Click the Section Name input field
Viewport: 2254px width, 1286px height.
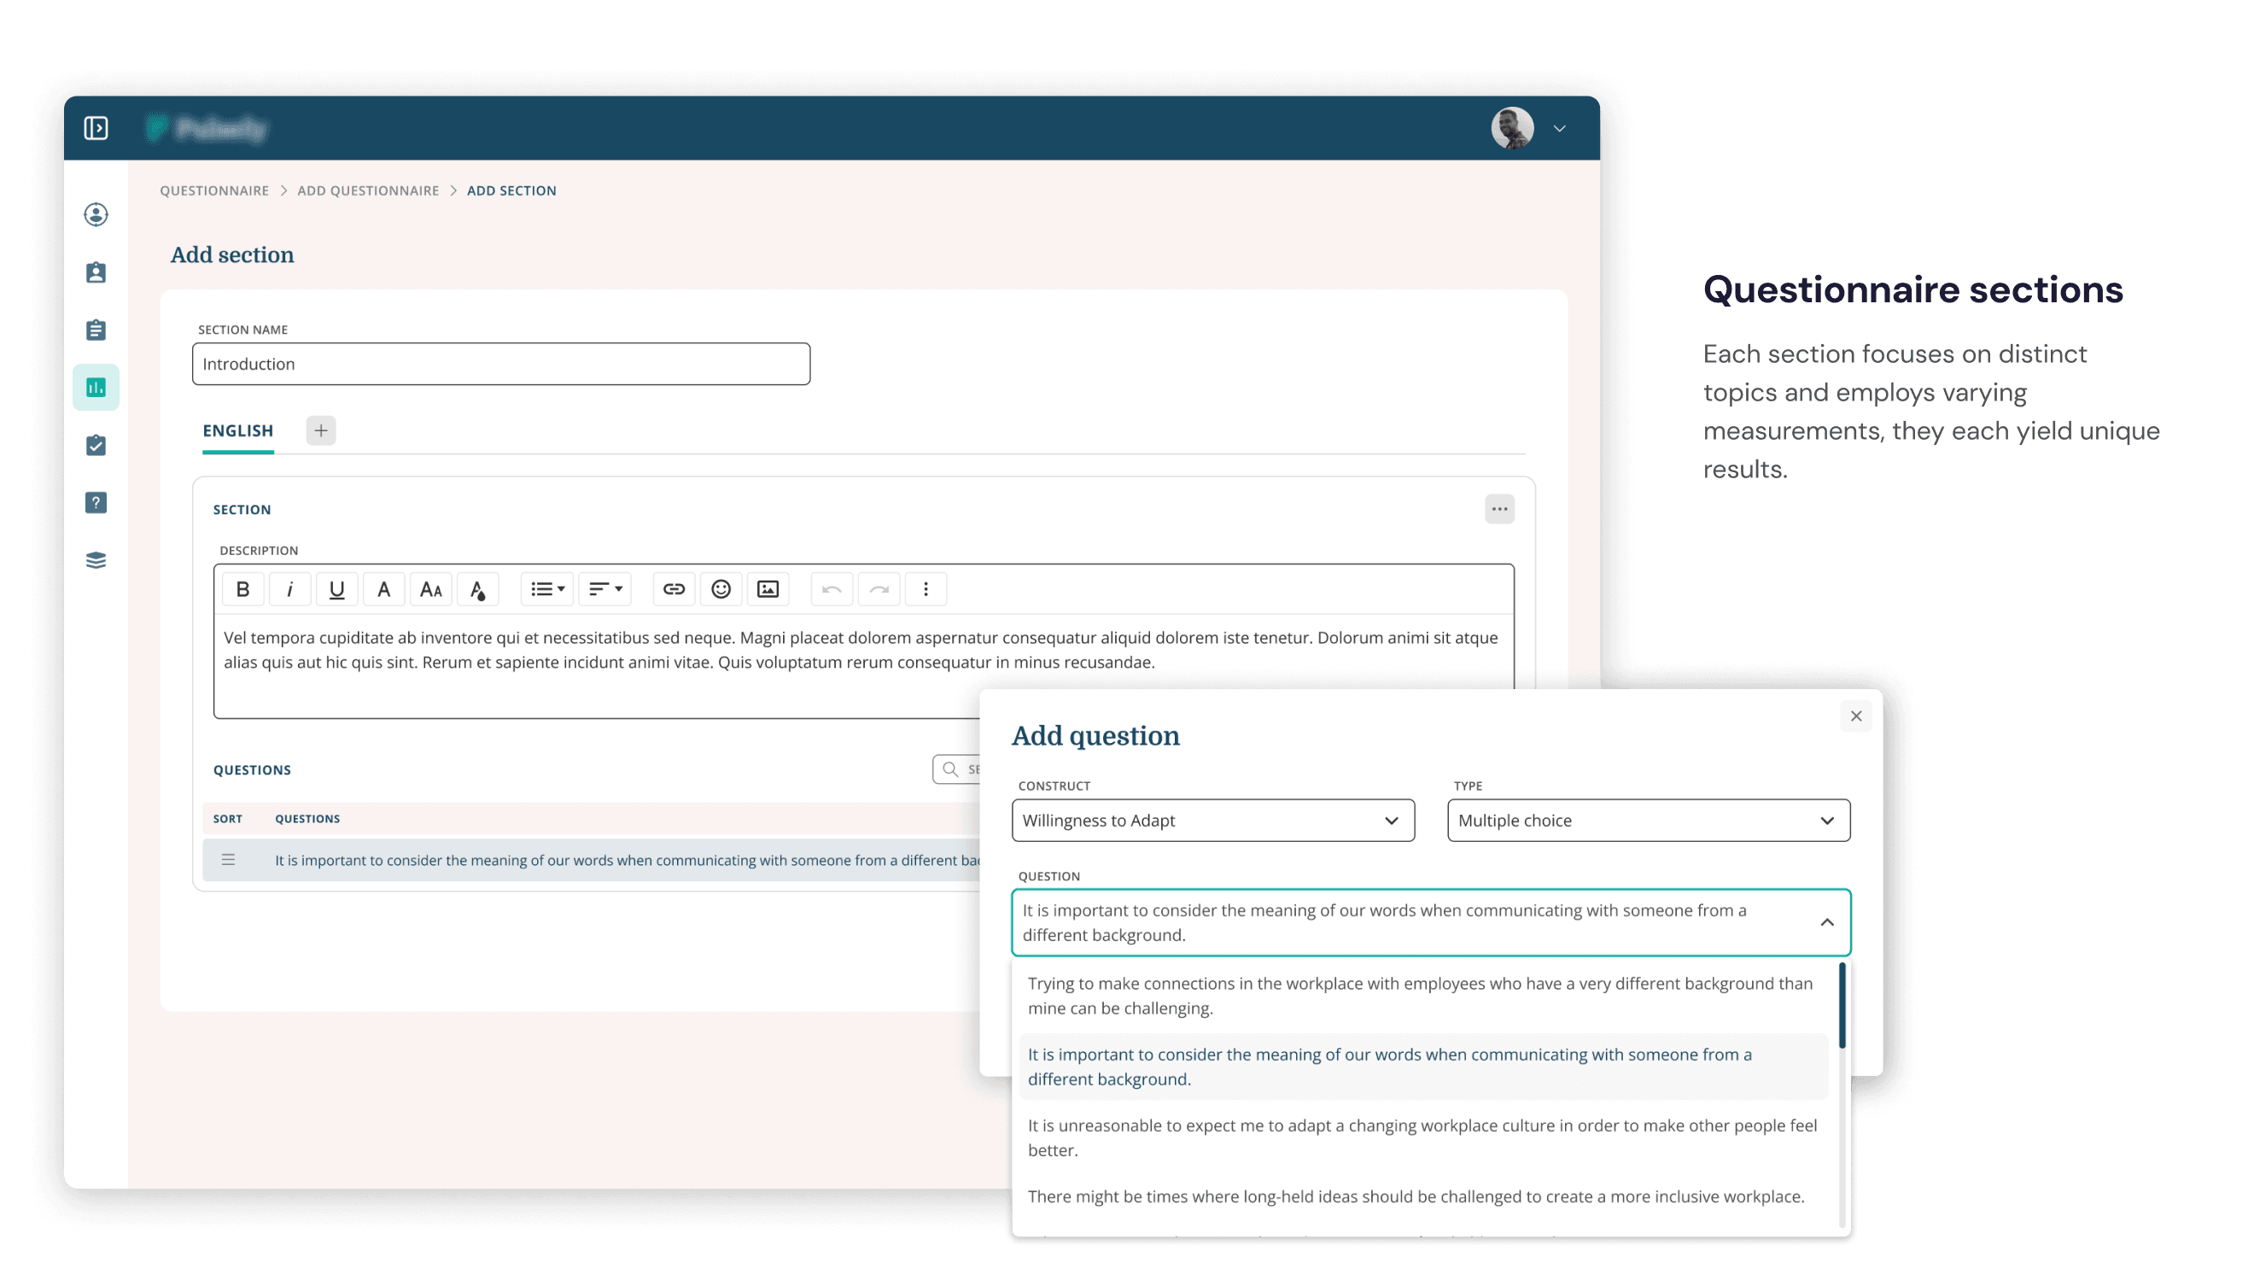[500, 364]
